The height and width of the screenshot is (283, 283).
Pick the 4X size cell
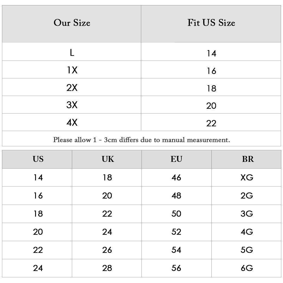click(72, 123)
